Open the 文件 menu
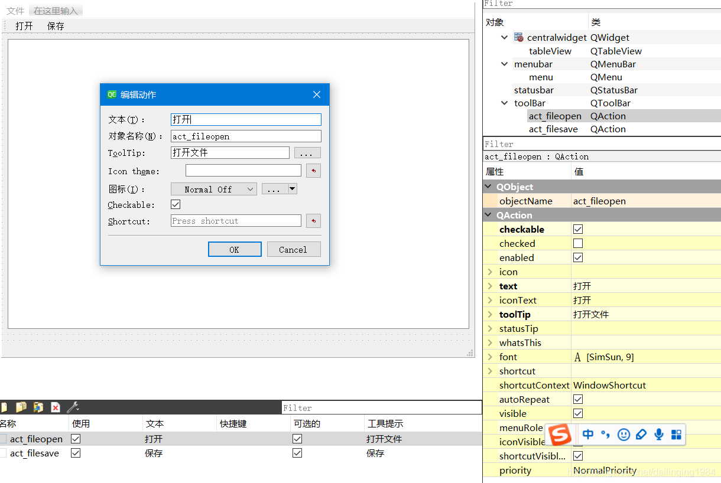This screenshot has width=721, height=483. pos(15,10)
